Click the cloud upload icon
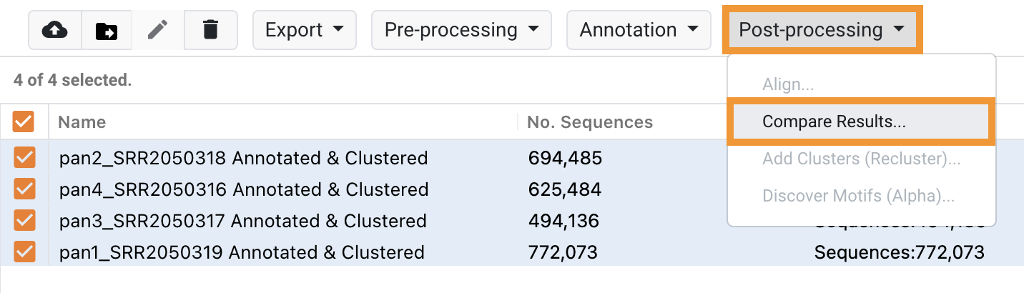1024x293 pixels. (x=55, y=30)
